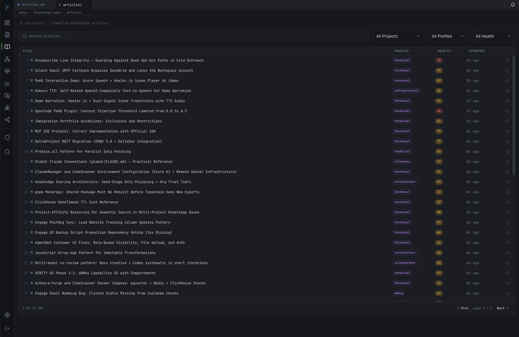The width and height of the screenshot is (519, 337).
Task: Open the All Profiles filter dropdown
Action: click(x=448, y=36)
